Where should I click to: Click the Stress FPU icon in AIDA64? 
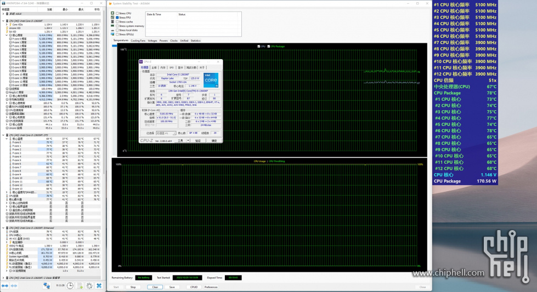point(112,18)
